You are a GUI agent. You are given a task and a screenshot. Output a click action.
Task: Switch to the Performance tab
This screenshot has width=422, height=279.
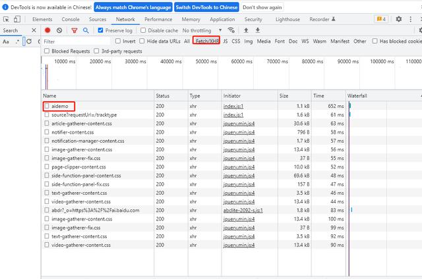(158, 20)
